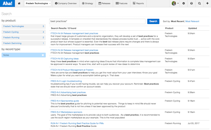The width and height of the screenshot is (211, 130).
Task: Remove the Notes record type filter
Action: (43, 55)
